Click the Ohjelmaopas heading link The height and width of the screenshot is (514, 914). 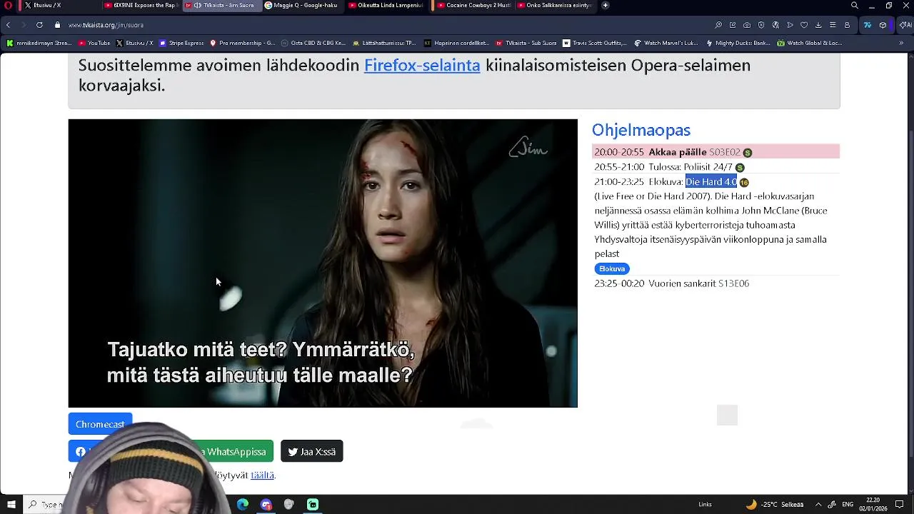click(641, 130)
